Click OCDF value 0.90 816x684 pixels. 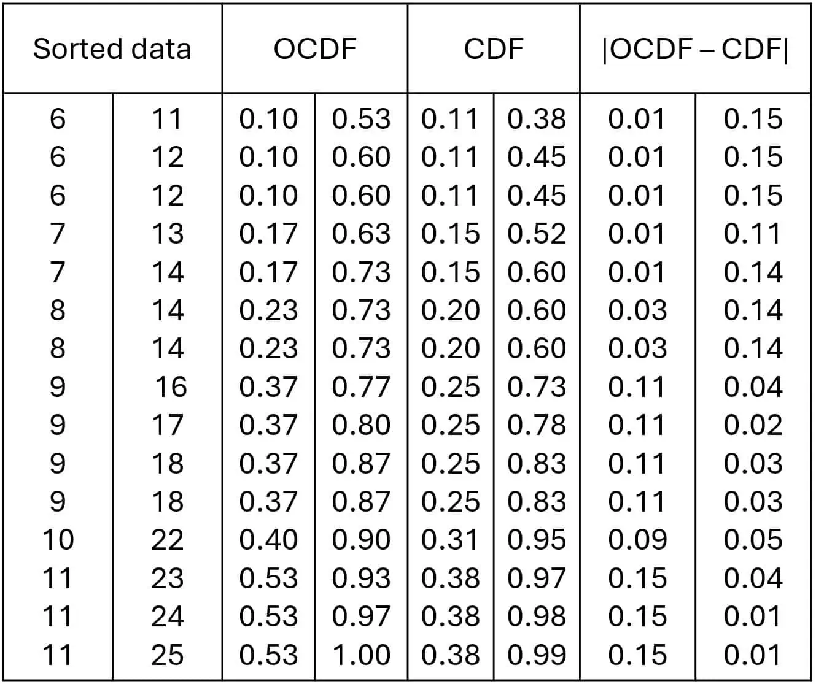pyautogui.click(x=361, y=540)
